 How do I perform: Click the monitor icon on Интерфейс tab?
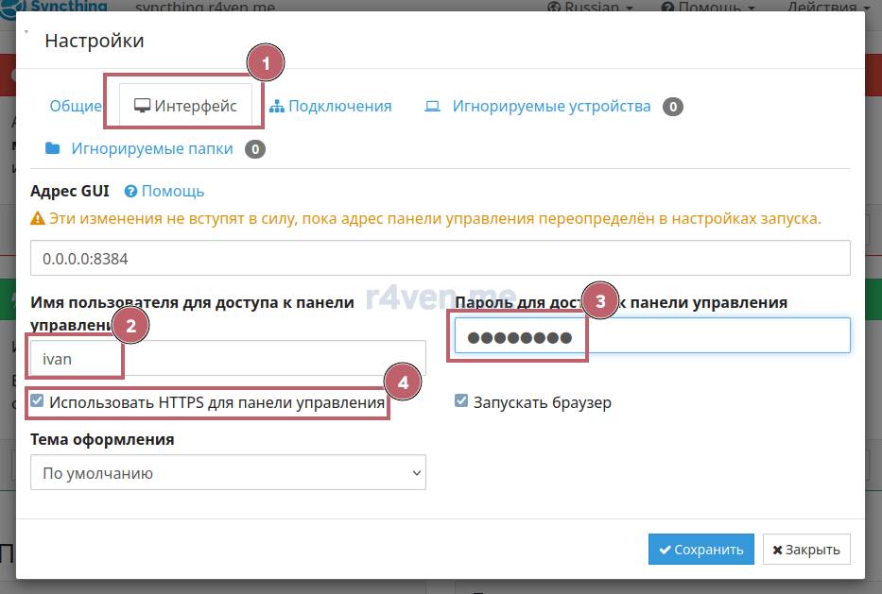tap(143, 106)
